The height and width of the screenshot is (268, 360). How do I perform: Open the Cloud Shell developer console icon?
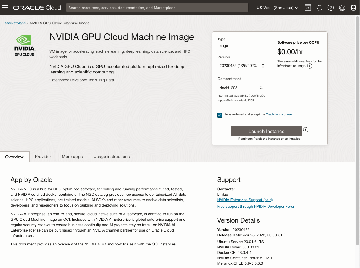308,8
